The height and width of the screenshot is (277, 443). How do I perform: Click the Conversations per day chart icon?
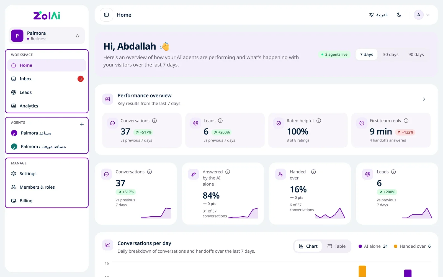108,245
